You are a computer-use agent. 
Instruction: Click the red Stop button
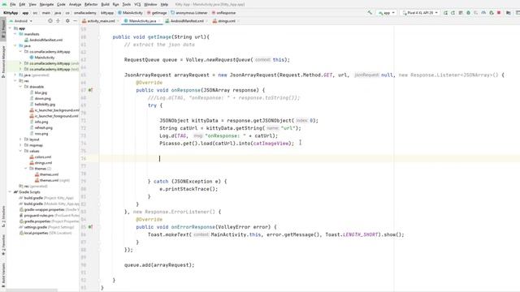click(499, 13)
